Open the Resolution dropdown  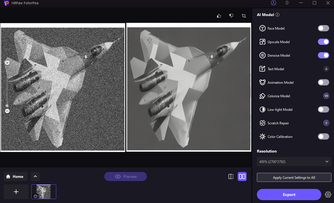(294, 161)
